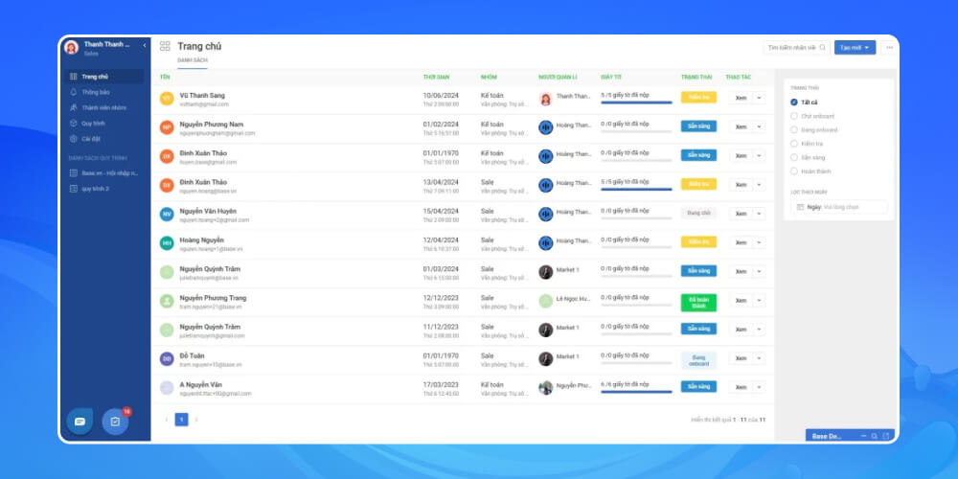Open Base.vn - Hội nhập process in sidebar

click(x=104, y=172)
